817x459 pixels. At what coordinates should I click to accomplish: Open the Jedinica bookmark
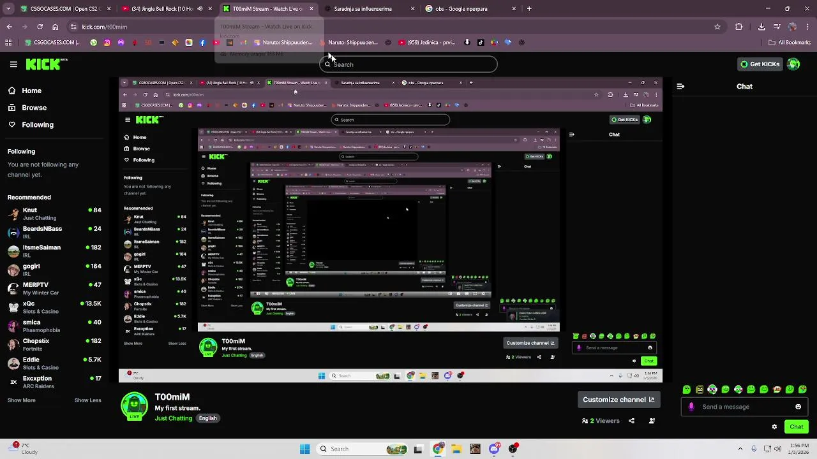point(426,43)
